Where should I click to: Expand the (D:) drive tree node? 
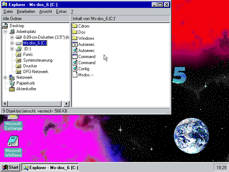tap(12, 49)
